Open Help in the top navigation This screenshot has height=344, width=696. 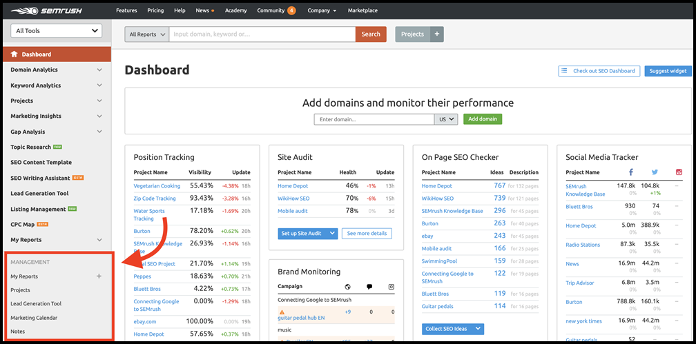pyautogui.click(x=180, y=10)
